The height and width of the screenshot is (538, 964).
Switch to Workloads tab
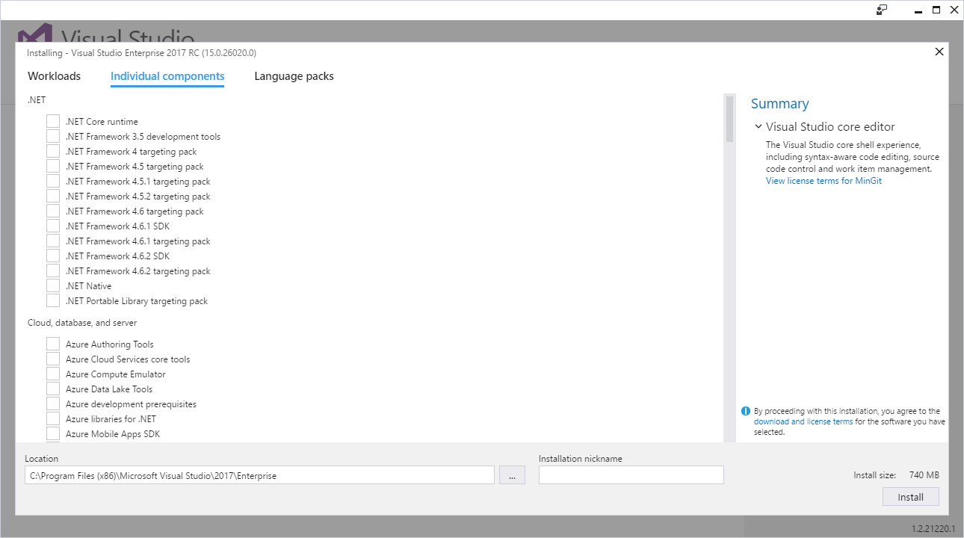pos(54,76)
